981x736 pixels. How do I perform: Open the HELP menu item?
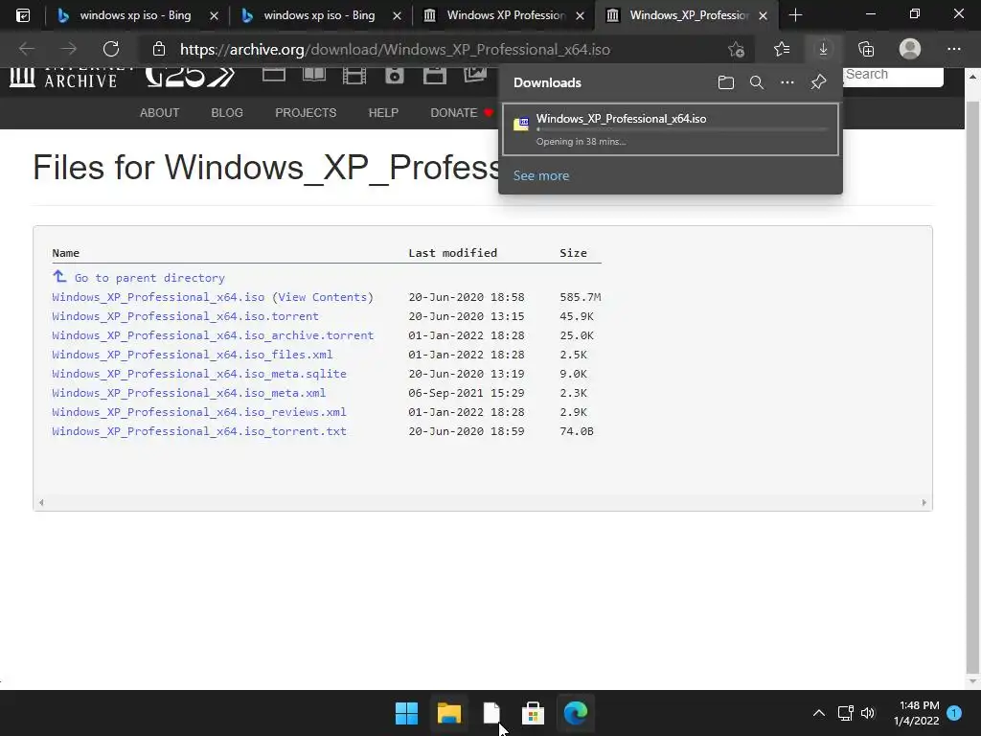pyautogui.click(x=383, y=113)
